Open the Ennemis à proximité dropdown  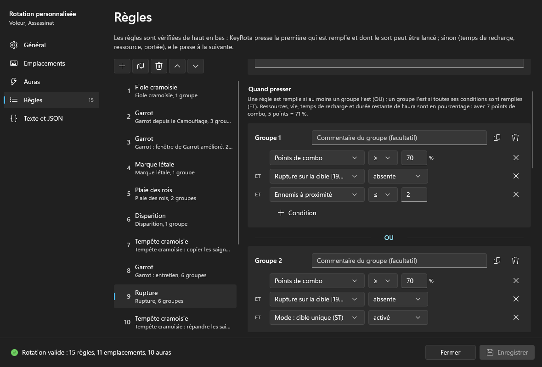[x=317, y=195]
